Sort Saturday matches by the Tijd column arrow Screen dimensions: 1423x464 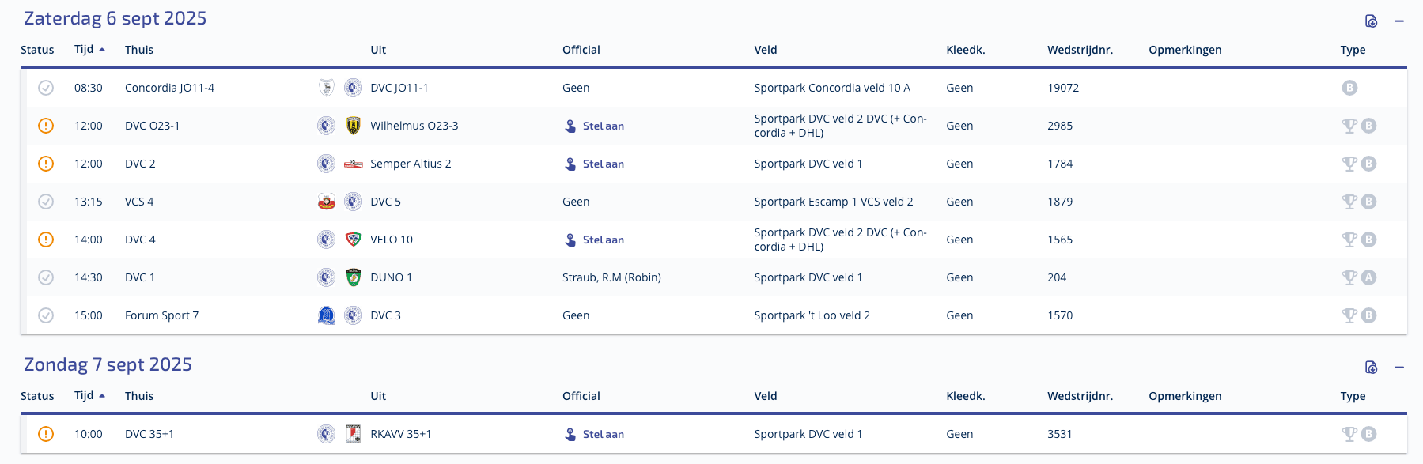click(102, 50)
